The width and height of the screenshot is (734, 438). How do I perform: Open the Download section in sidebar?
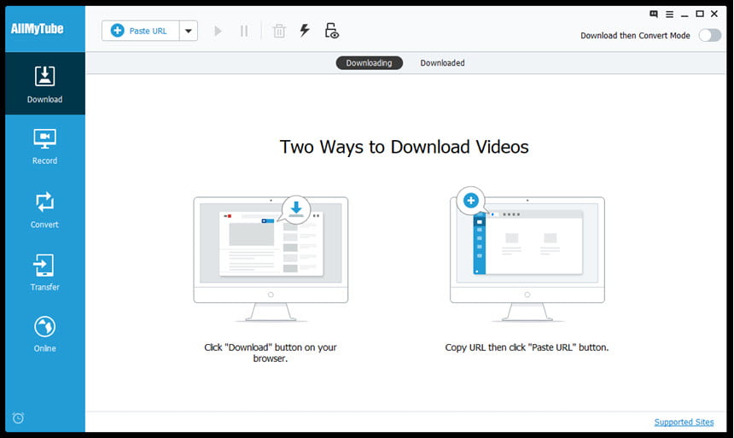[45, 84]
